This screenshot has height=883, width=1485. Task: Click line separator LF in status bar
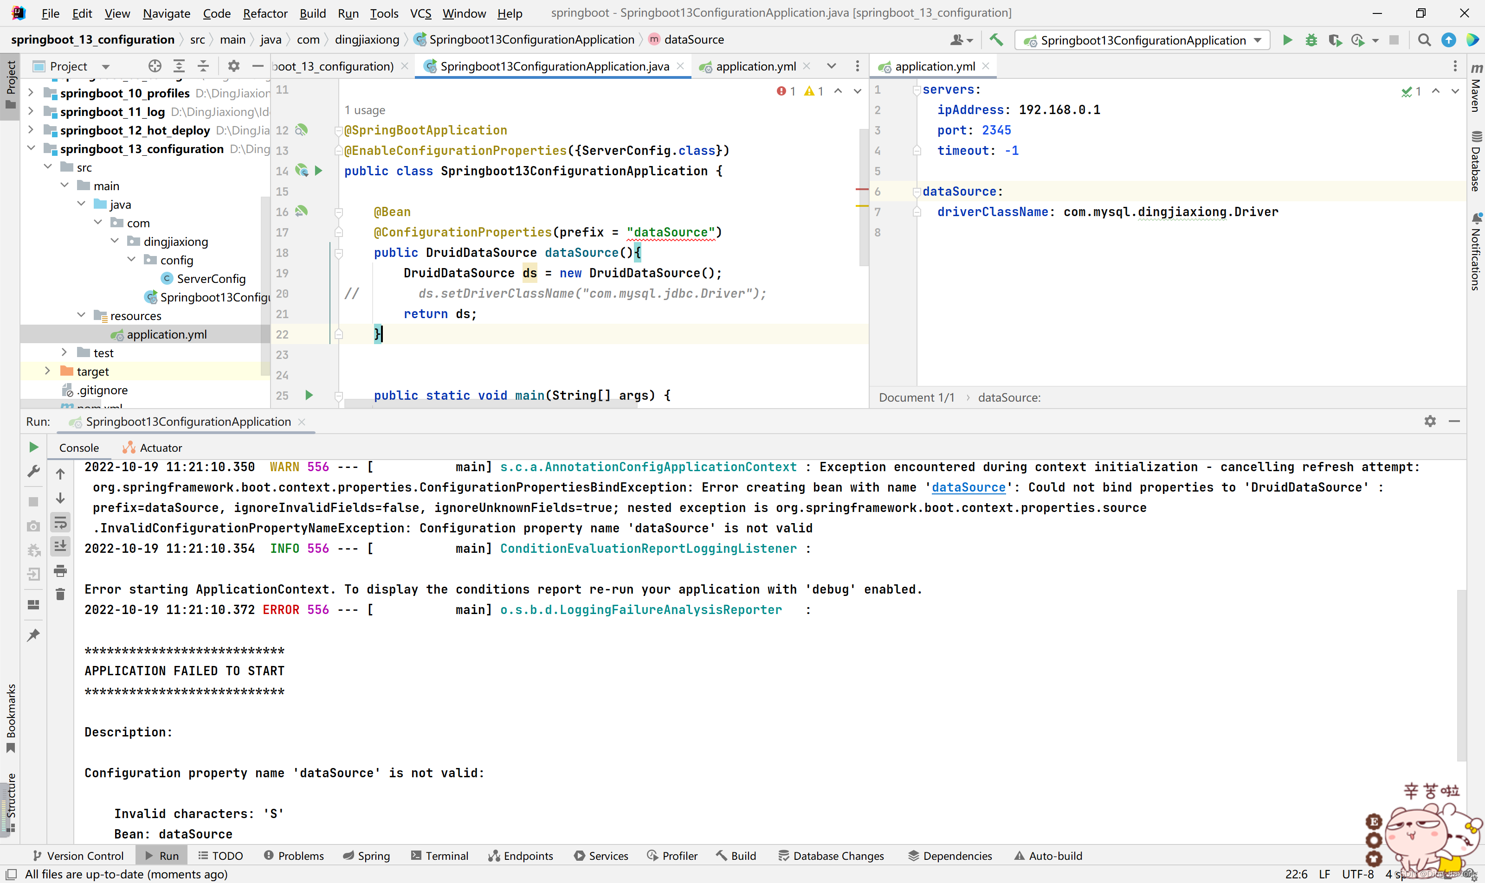[x=1324, y=874]
